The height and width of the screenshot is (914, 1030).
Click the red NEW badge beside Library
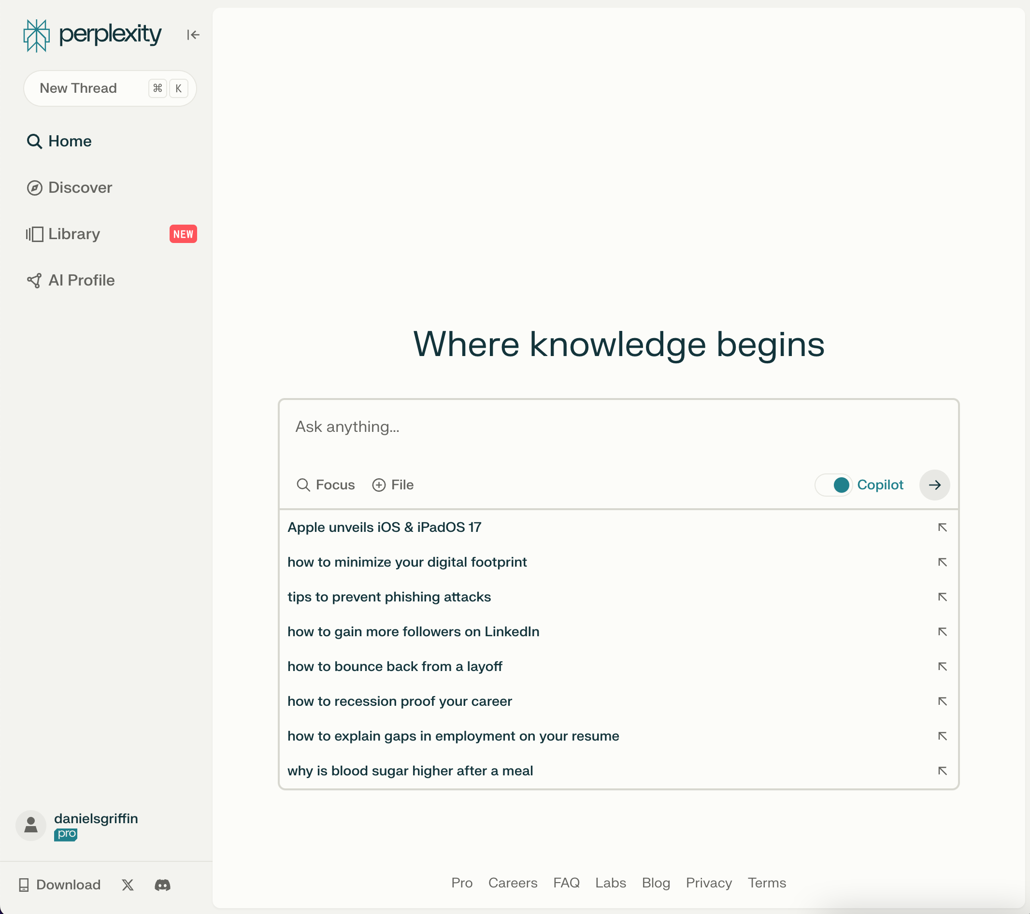coord(184,234)
